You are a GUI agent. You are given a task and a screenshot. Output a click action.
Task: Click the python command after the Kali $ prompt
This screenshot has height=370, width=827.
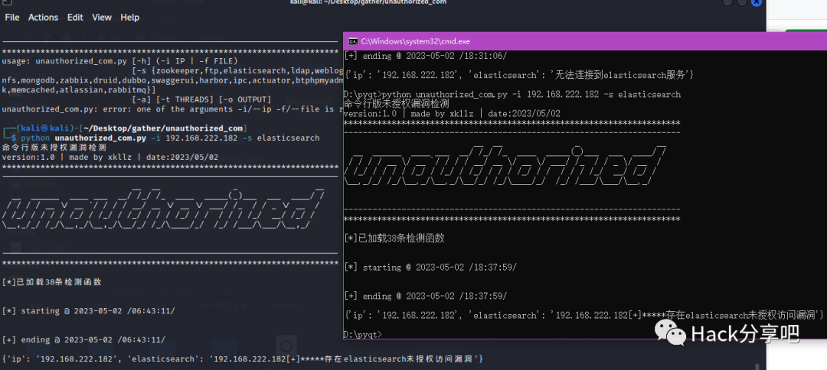[170, 138]
